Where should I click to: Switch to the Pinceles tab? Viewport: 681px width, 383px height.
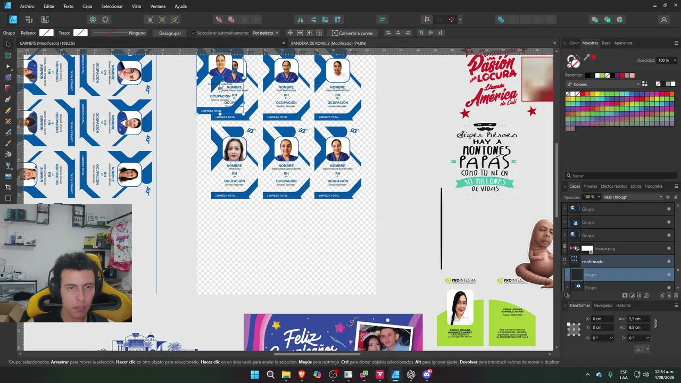591,186
